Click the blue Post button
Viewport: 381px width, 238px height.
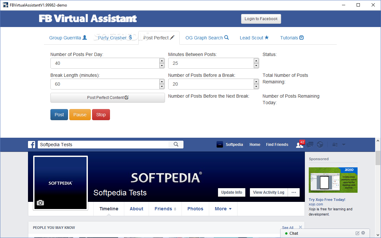(x=59, y=115)
